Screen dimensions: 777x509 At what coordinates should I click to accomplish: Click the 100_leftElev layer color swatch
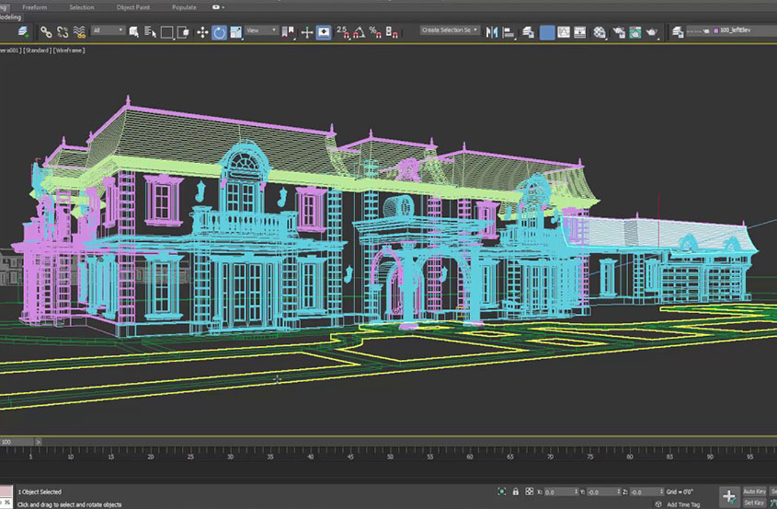(716, 30)
